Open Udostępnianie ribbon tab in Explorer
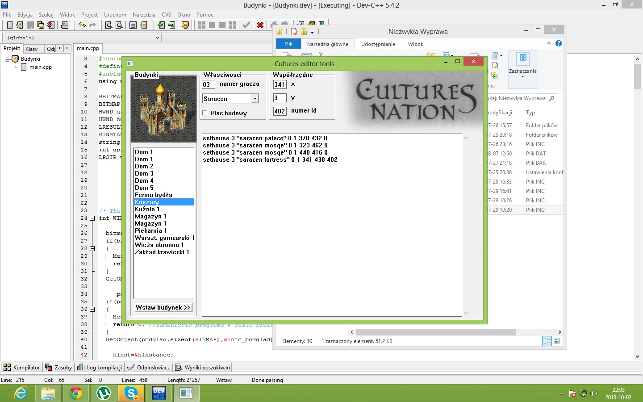The image size is (643, 402). click(378, 44)
